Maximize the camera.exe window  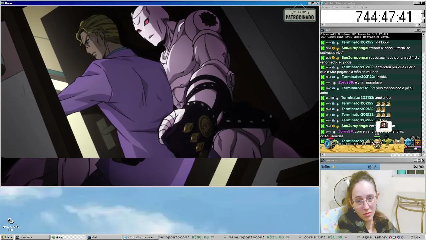(x=419, y=160)
